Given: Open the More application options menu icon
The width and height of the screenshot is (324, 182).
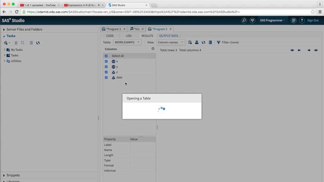Looking at the screenshot, I should (294, 20).
